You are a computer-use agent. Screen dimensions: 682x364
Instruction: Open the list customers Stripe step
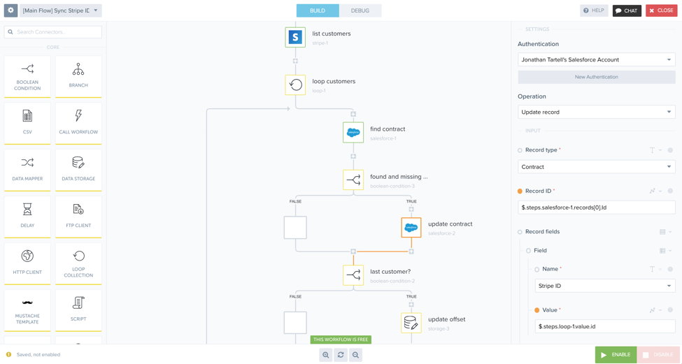[x=295, y=37]
